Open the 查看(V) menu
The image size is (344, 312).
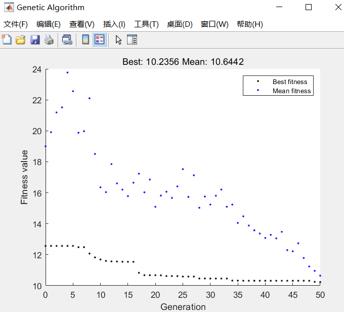tap(82, 24)
